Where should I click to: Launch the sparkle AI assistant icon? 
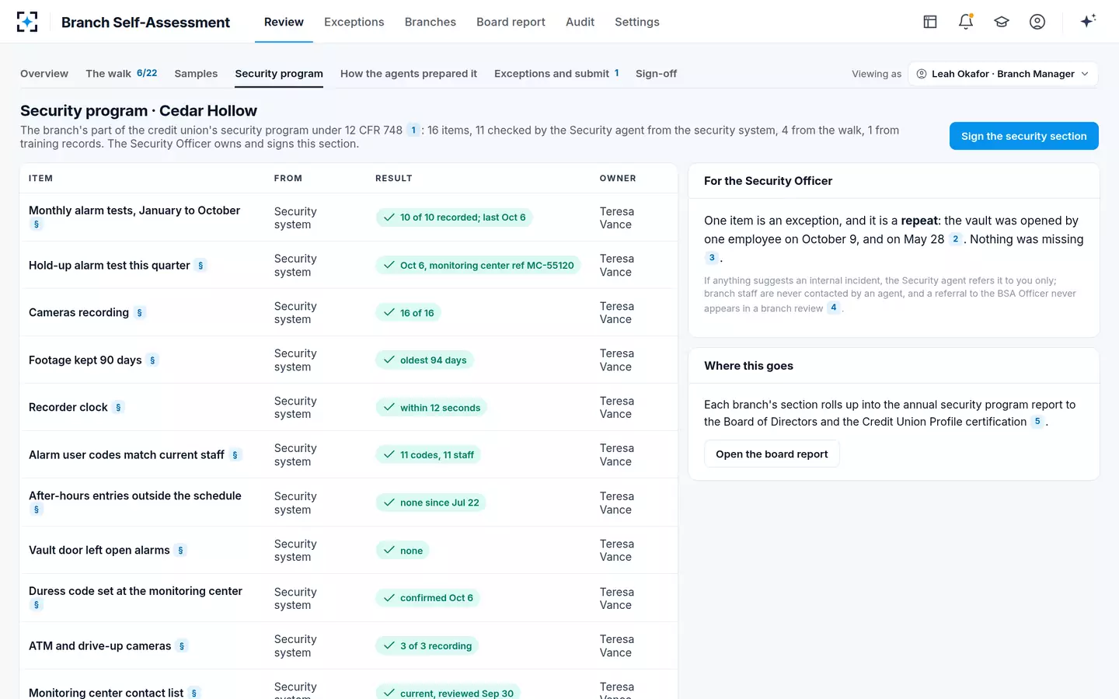coord(1088,21)
